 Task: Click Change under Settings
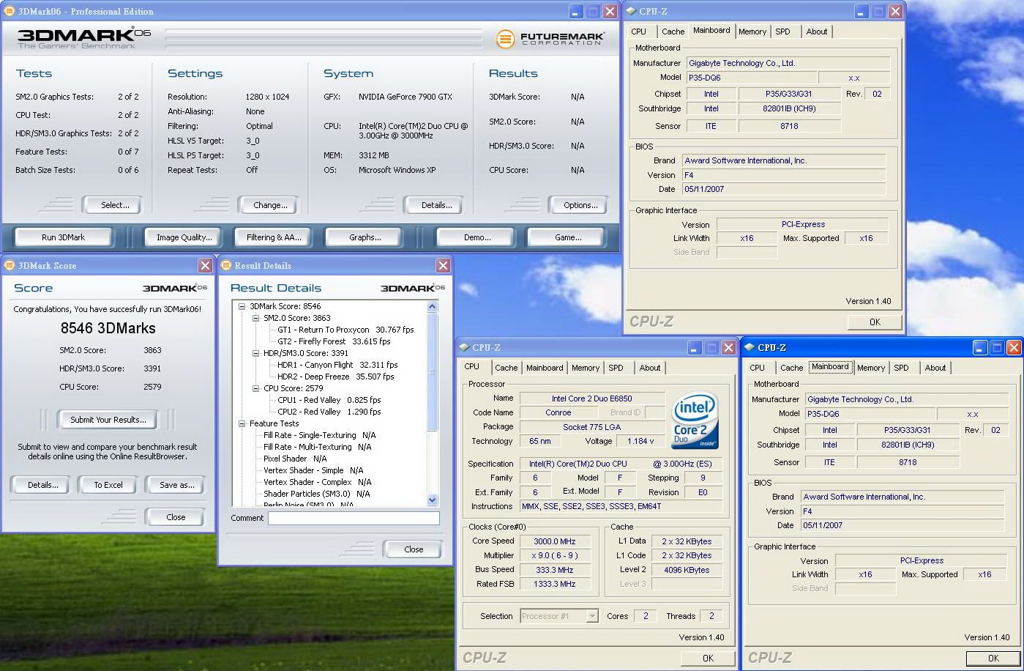(269, 205)
